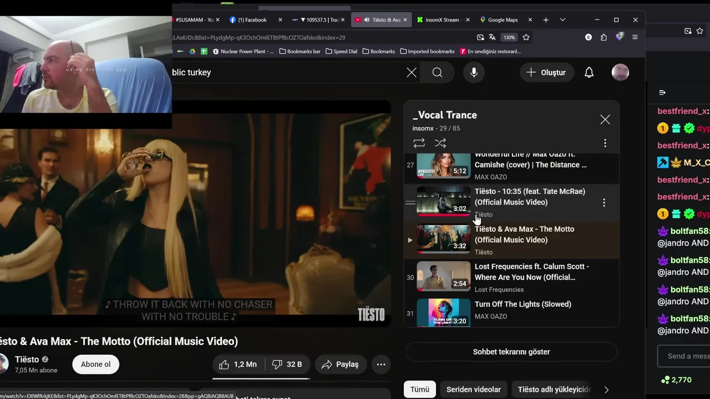Close the _Vocal Trance playlist panel
Viewport: 710px width, 399px height.
pyautogui.click(x=605, y=119)
